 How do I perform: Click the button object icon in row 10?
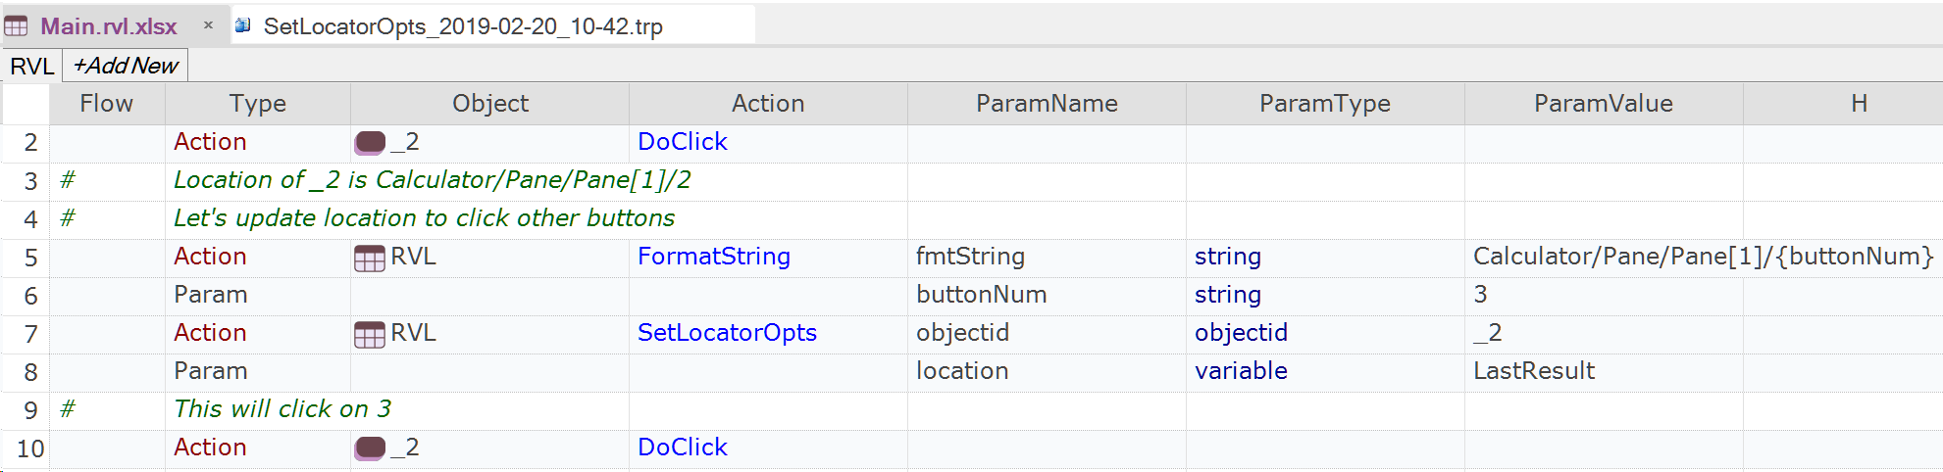click(370, 448)
